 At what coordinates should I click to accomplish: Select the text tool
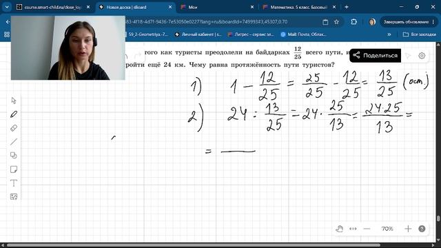(x=14, y=183)
